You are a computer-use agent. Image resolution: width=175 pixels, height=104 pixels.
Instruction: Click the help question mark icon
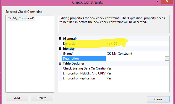click(157, 1)
